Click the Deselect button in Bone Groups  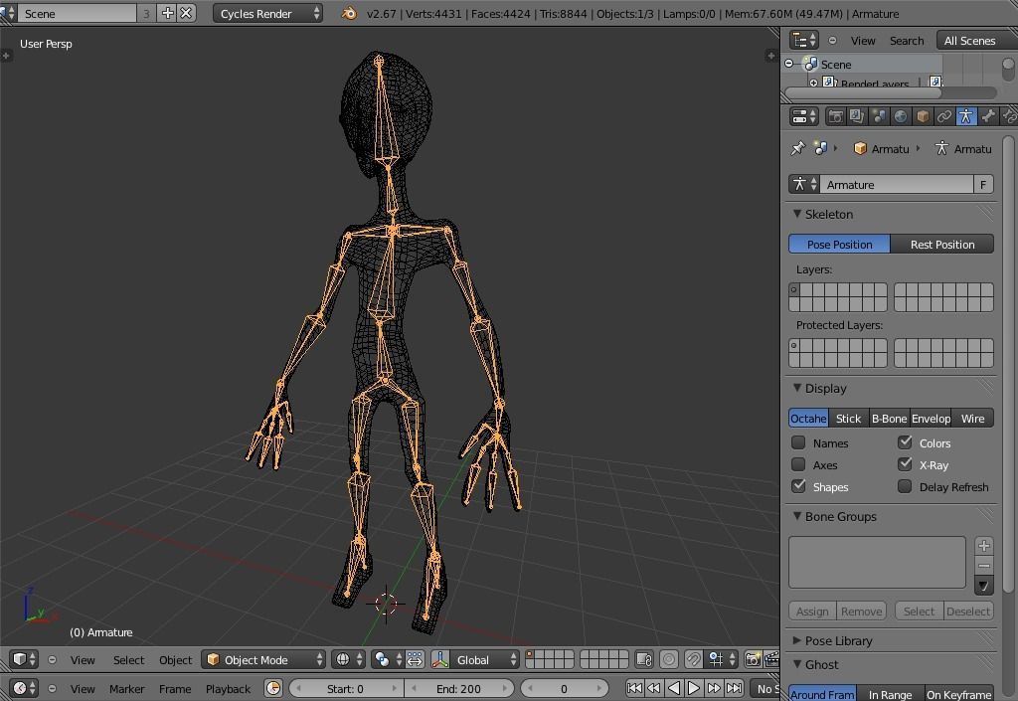(x=966, y=611)
